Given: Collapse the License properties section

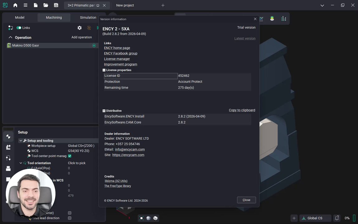Looking at the screenshot, I should [x=104, y=70].
